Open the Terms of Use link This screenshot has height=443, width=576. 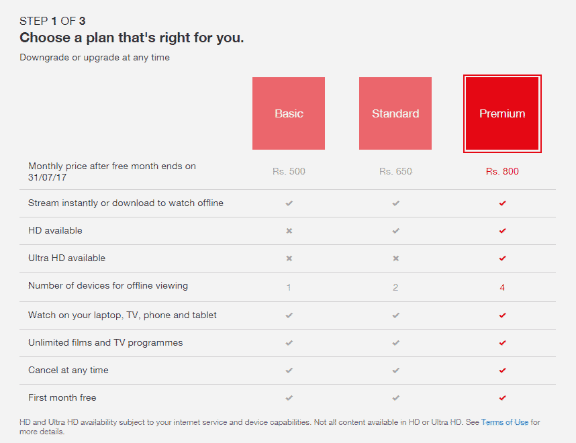pyautogui.click(x=505, y=422)
